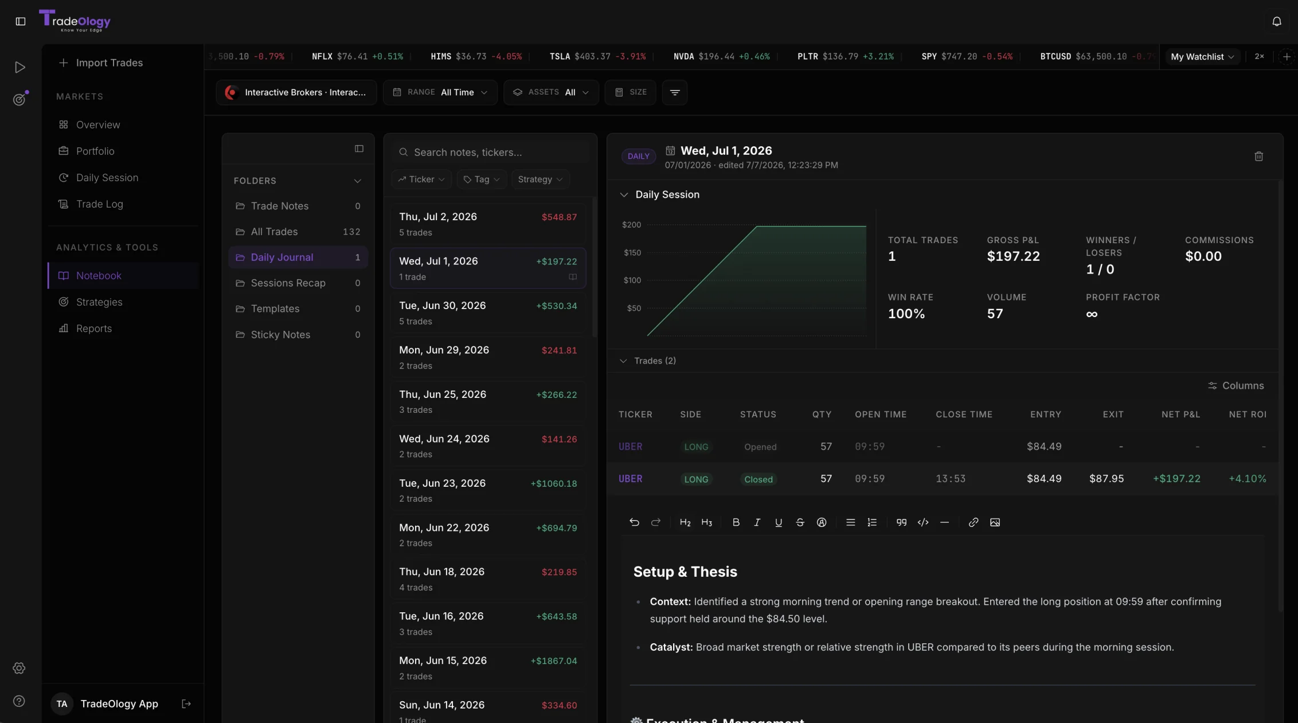The height and width of the screenshot is (723, 1298).
Task: Apply H3 heading format
Action: 706,522
